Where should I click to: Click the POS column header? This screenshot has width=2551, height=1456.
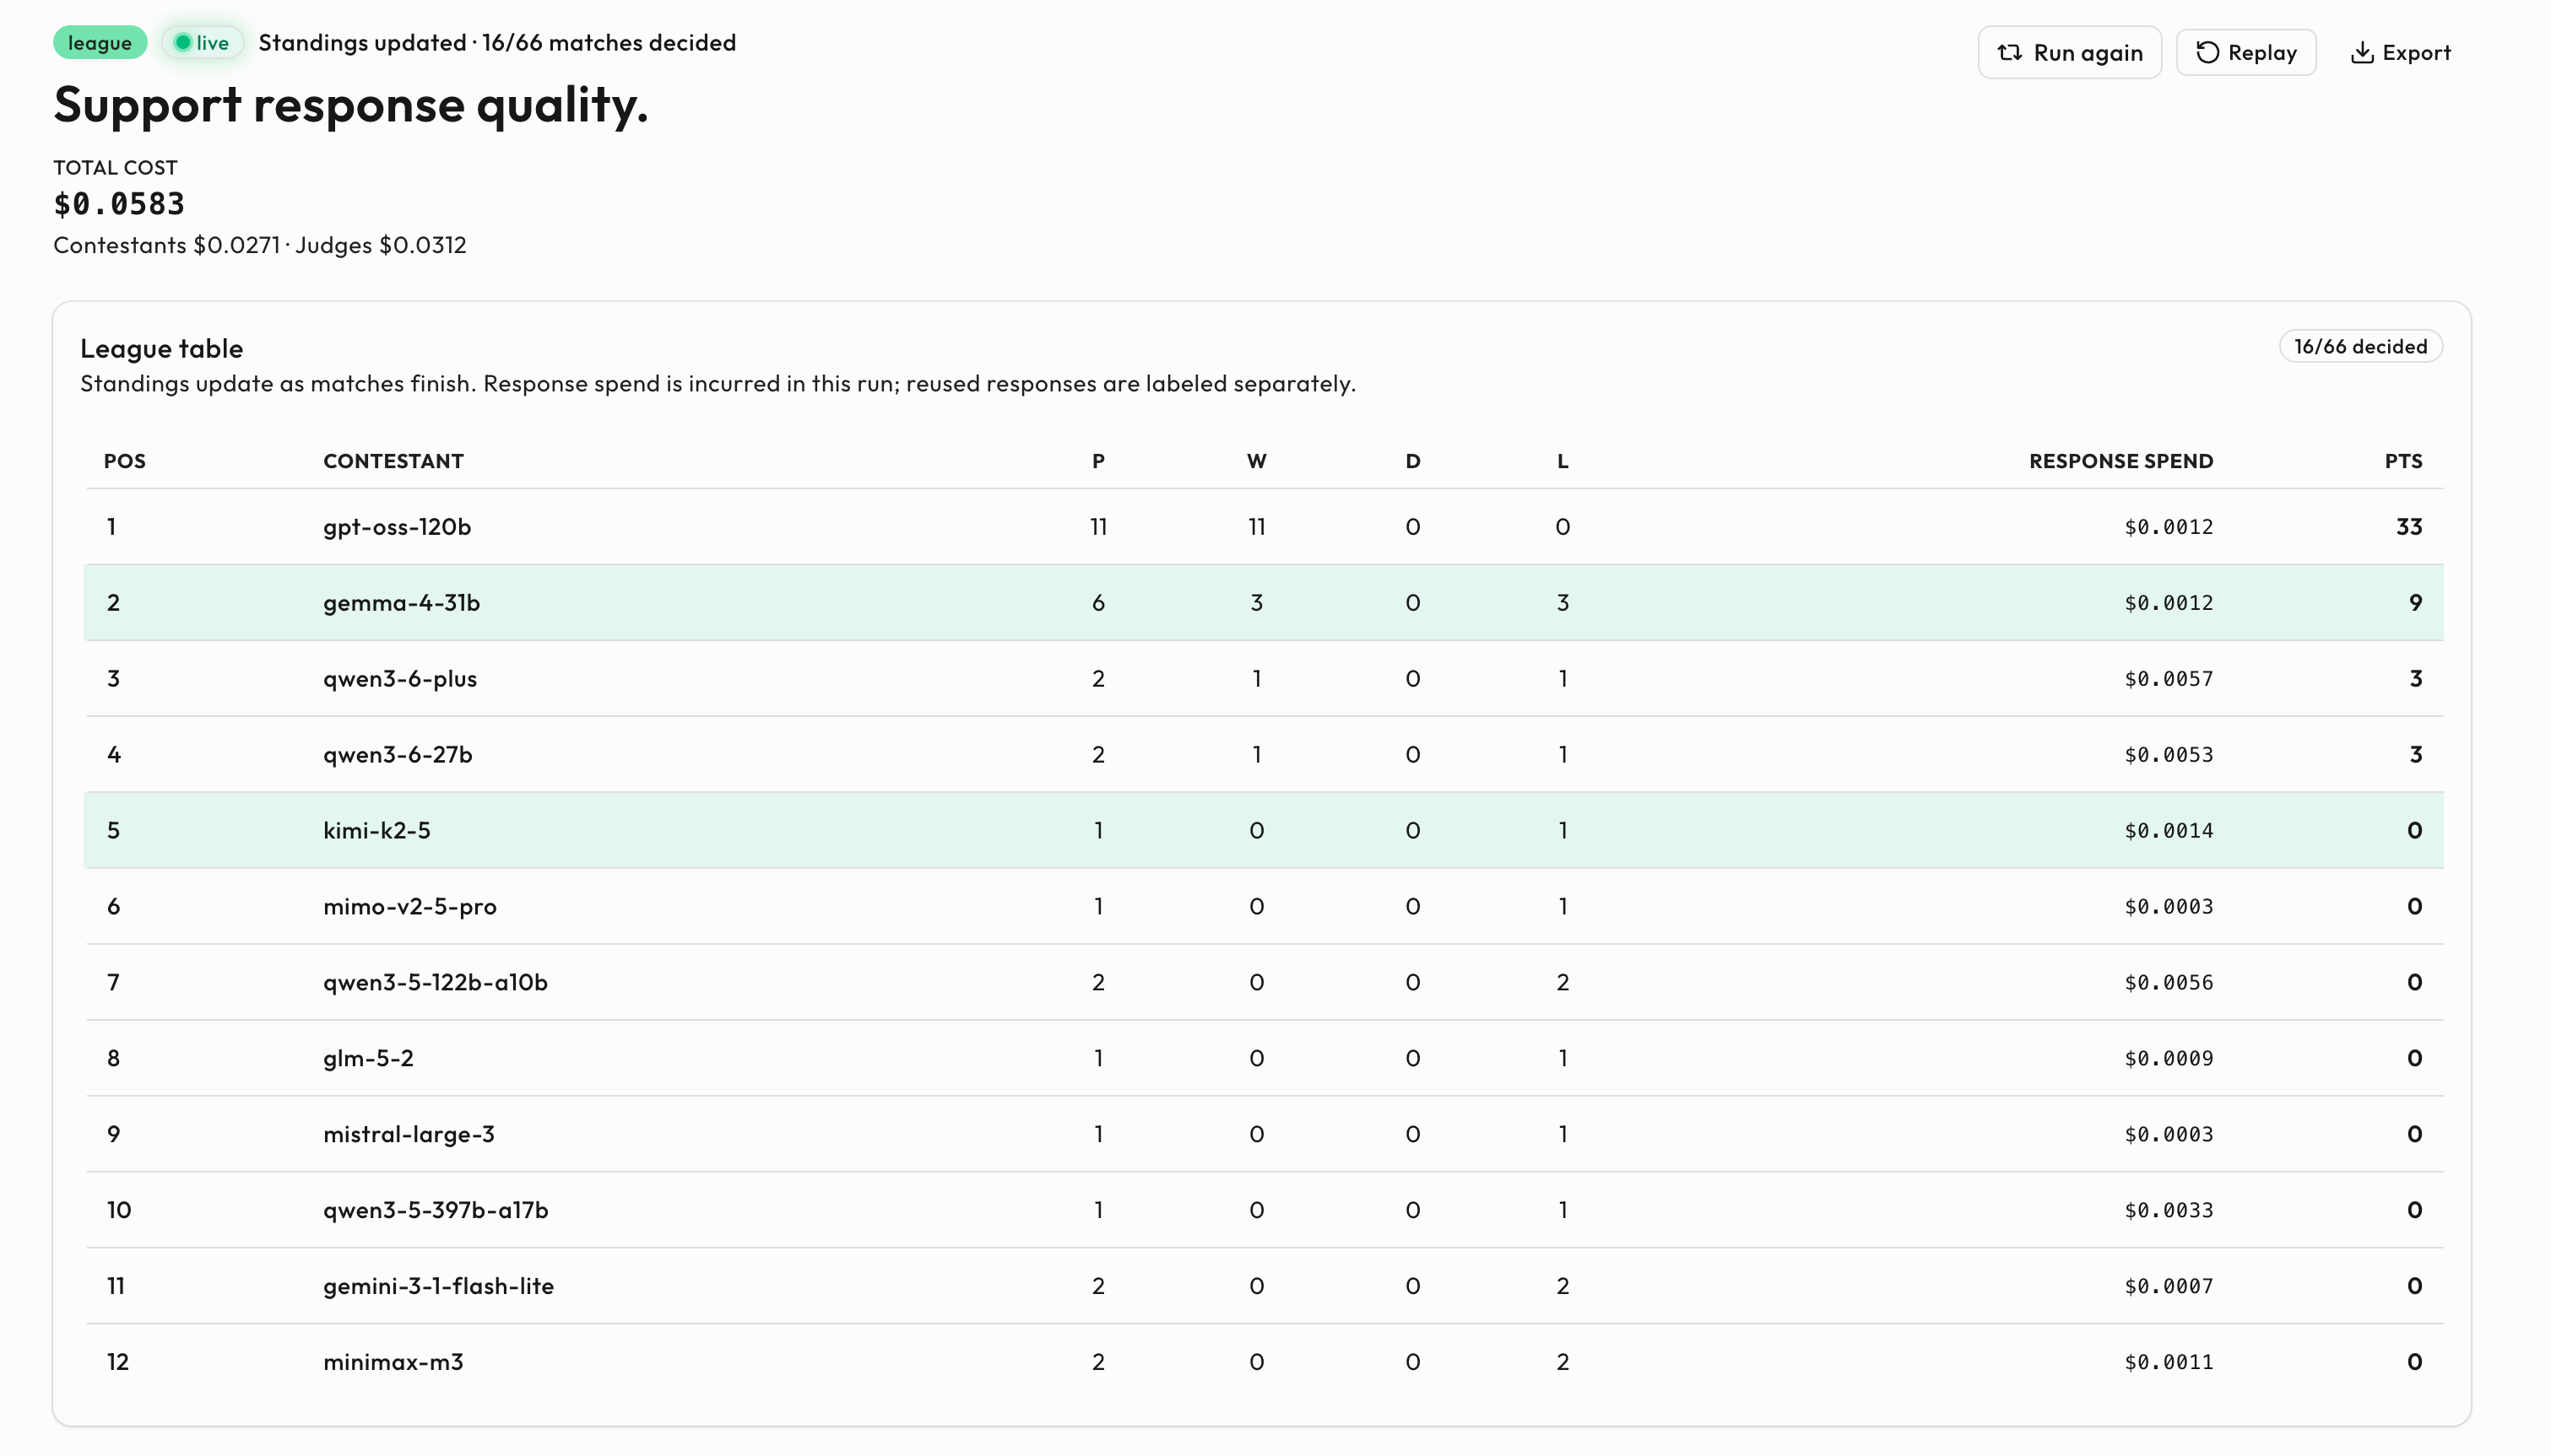(125, 461)
